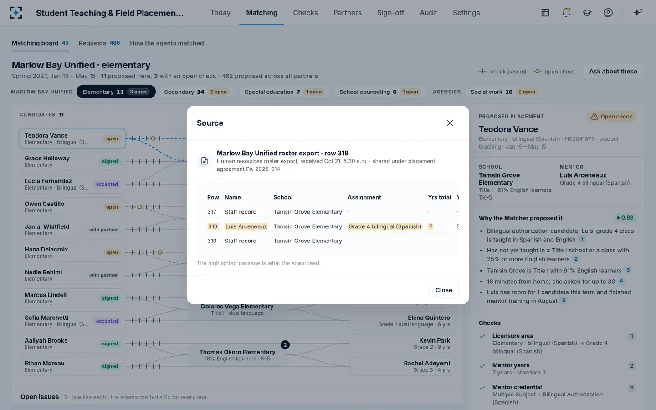This screenshot has width=656, height=410.
Task: Click the graduation cap icon
Action: tap(587, 13)
